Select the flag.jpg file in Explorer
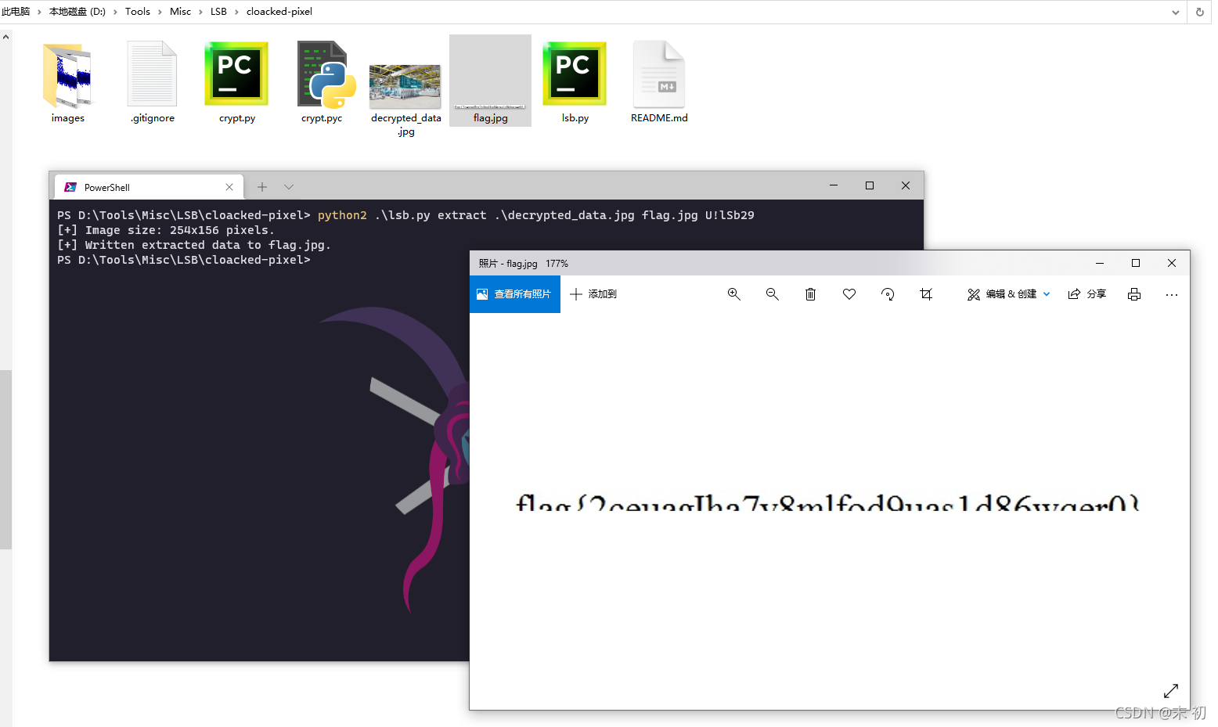The height and width of the screenshot is (727, 1218). coord(490,81)
